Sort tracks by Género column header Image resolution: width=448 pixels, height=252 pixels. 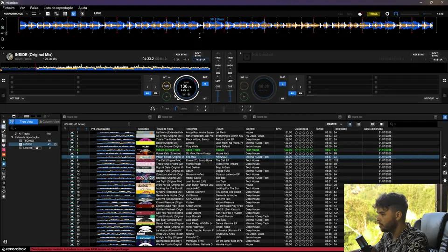pos(250,129)
